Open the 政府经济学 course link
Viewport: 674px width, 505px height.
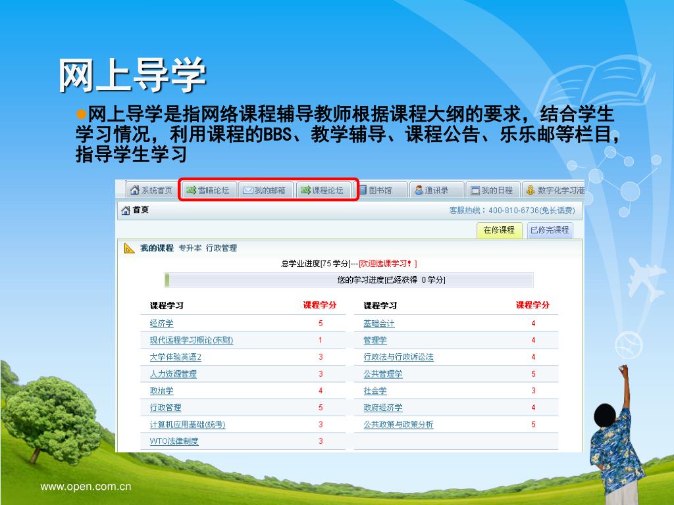(383, 408)
